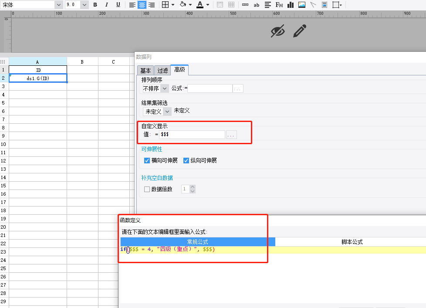Viewport: 426px width, 308px height.
Task: Toggle 纵向可伸展 checkbox
Action: click(186, 160)
